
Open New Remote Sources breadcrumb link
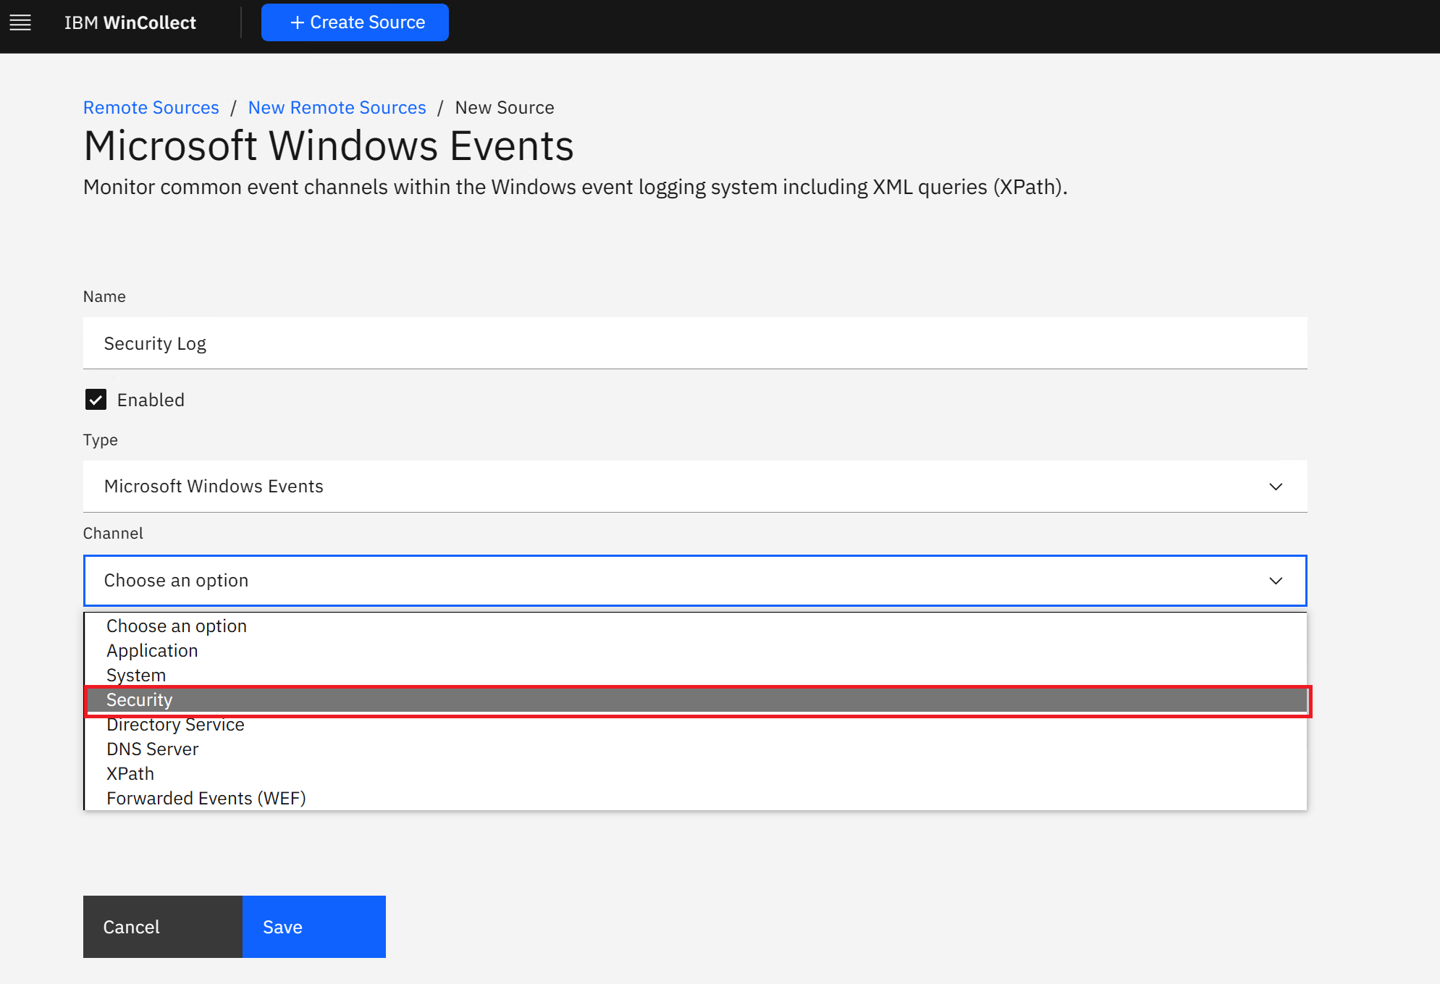click(x=337, y=107)
